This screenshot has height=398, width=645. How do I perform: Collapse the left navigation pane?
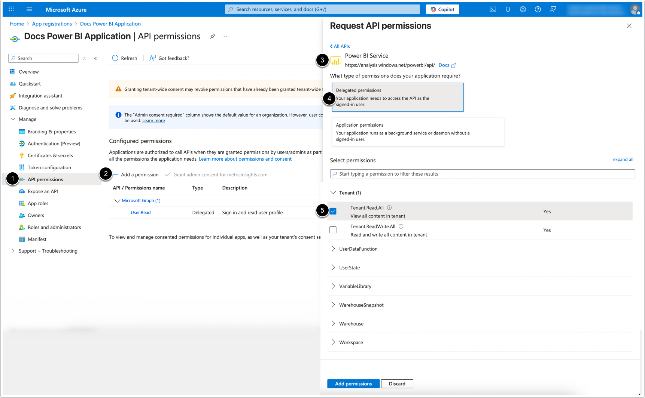pos(96,58)
